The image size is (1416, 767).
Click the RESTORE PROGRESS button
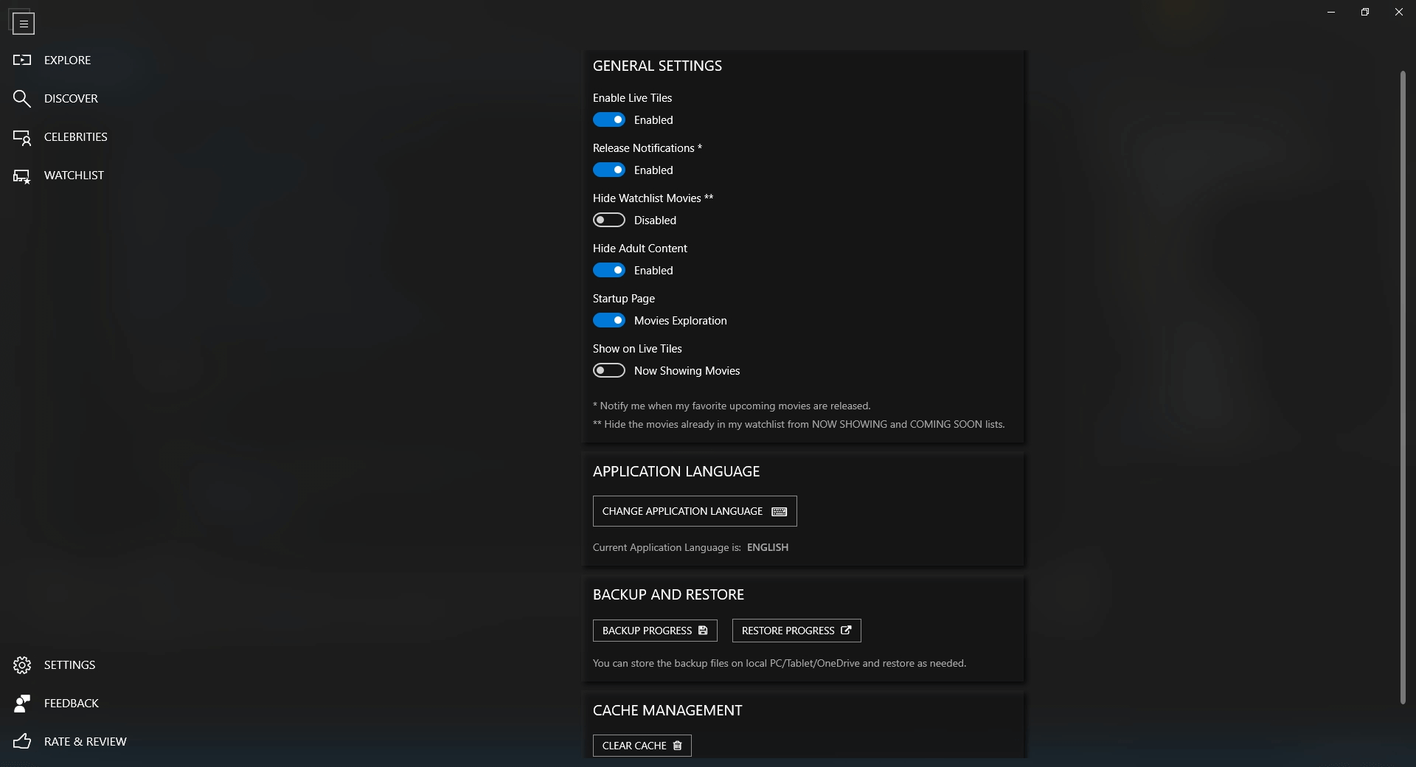point(796,631)
